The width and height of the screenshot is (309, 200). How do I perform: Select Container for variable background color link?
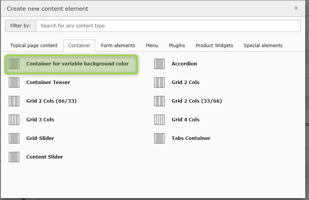[x=77, y=64]
